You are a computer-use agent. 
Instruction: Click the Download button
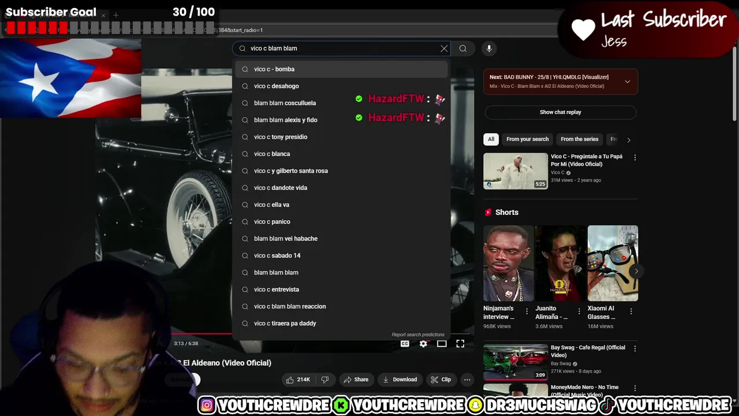pos(400,380)
